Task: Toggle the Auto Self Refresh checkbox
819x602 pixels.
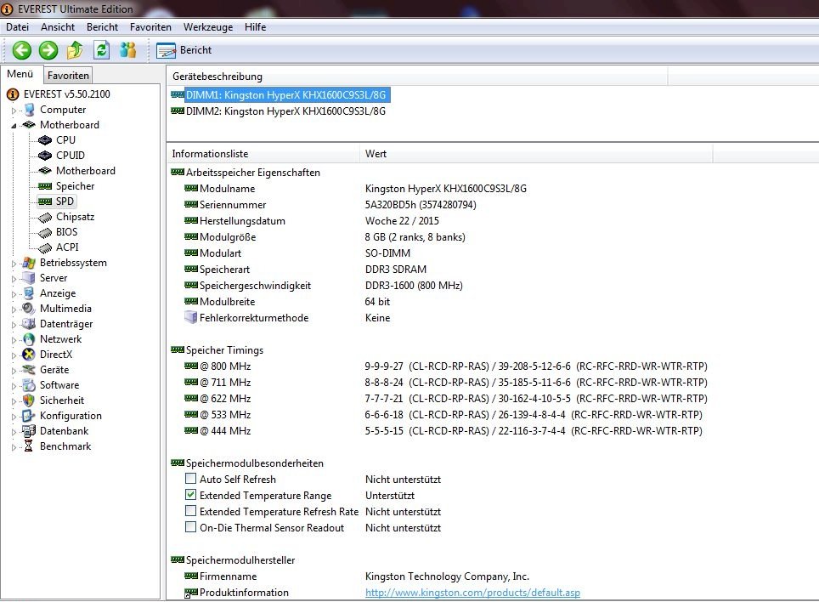Action: (190, 480)
